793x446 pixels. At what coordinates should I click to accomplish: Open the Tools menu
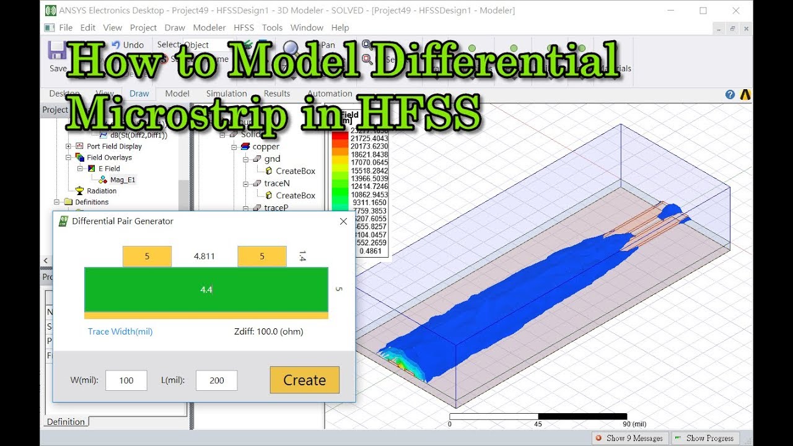pos(272,27)
